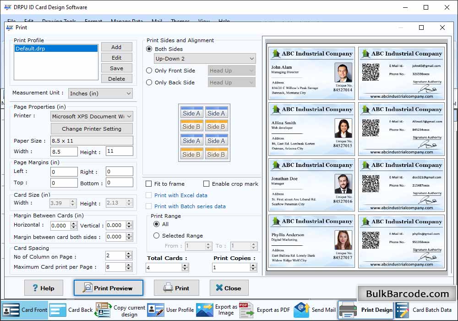Image resolution: width=458 pixels, height=321 pixels.
Task: Enable the crop mark checkbox
Action: [x=206, y=183]
